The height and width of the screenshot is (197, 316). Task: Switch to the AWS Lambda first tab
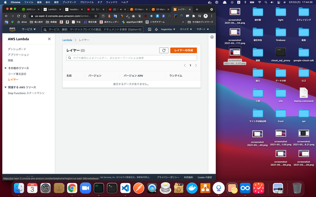point(30,10)
